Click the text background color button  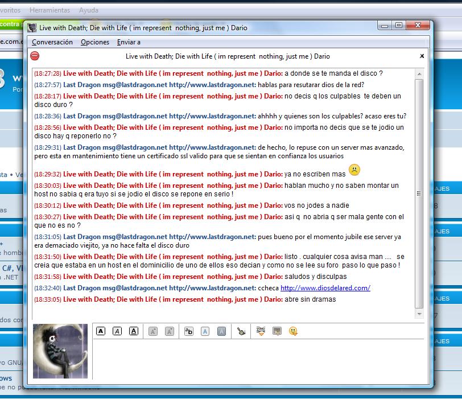pos(221,331)
